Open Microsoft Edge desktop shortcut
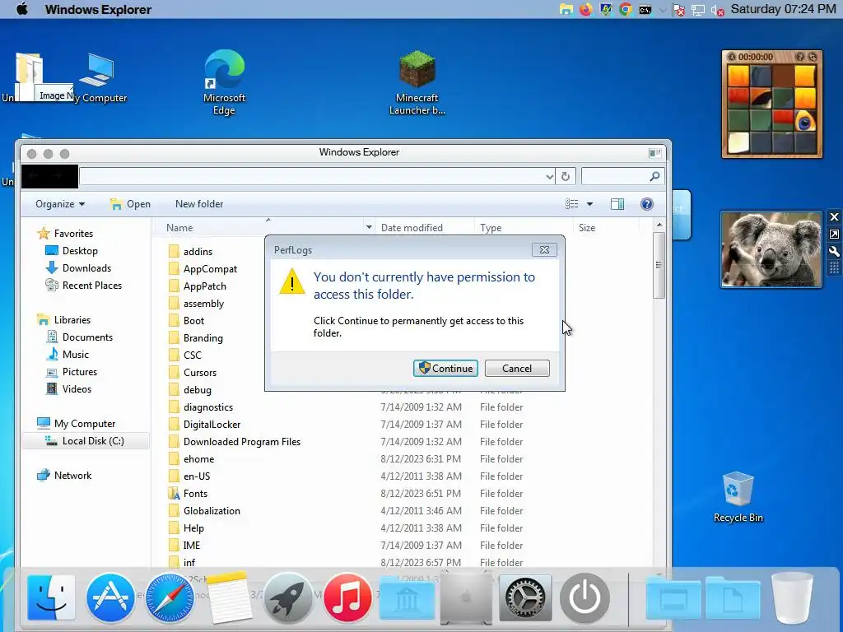 224,81
